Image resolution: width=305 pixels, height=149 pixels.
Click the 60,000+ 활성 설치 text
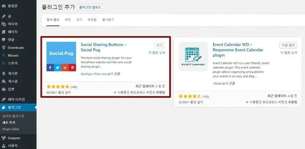[59, 92]
